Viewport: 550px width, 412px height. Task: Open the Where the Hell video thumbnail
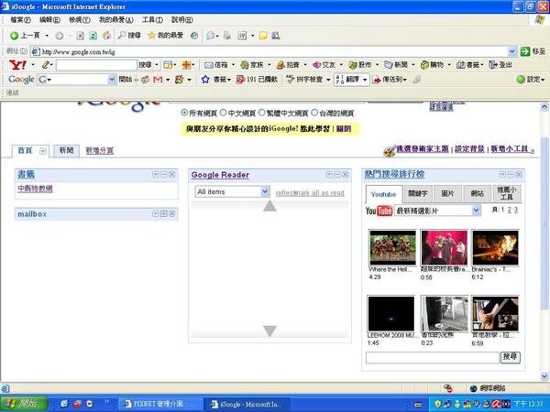tap(392, 247)
